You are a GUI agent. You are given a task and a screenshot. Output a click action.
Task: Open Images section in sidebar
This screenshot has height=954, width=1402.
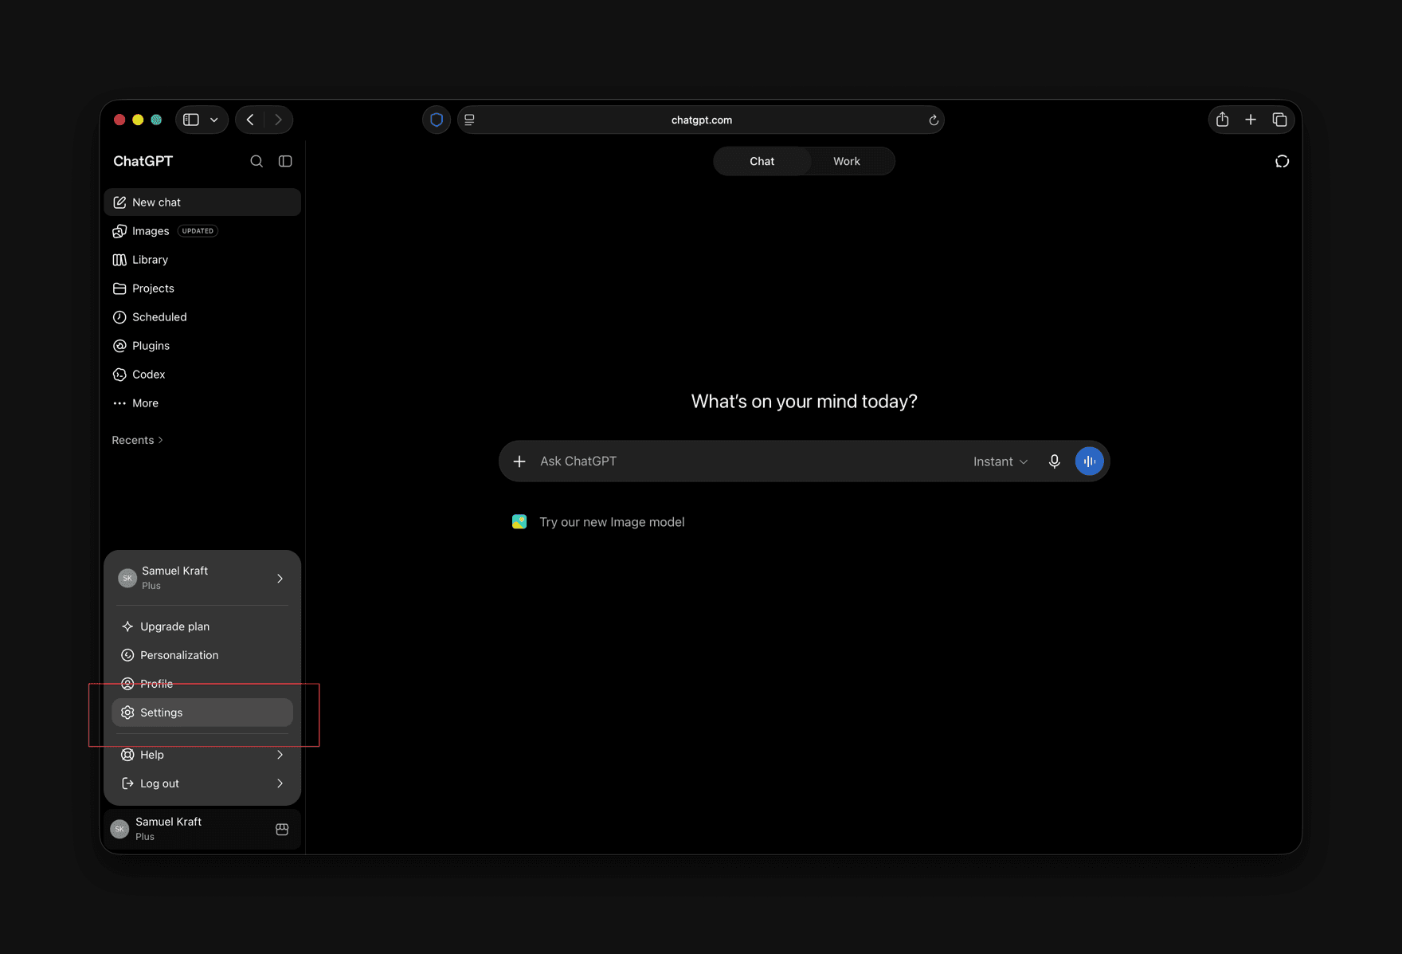click(202, 231)
